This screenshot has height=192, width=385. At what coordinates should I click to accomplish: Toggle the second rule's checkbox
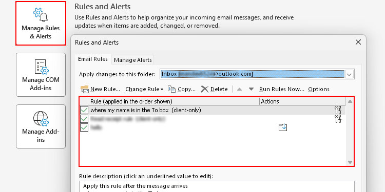tap(84, 119)
